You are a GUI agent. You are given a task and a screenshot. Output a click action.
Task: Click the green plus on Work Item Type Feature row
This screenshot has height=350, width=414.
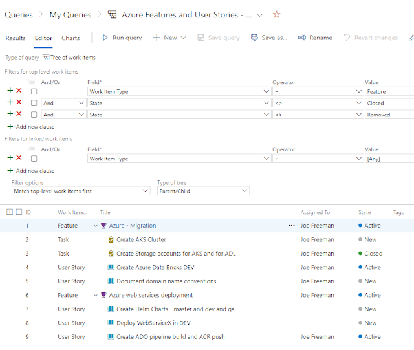(x=10, y=91)
